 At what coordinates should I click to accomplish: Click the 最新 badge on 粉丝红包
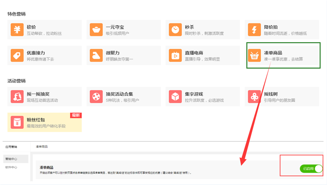[x=76, y=115]
